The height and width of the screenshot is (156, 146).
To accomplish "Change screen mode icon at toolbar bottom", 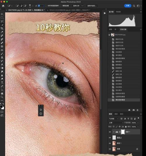I will (2, 116).
